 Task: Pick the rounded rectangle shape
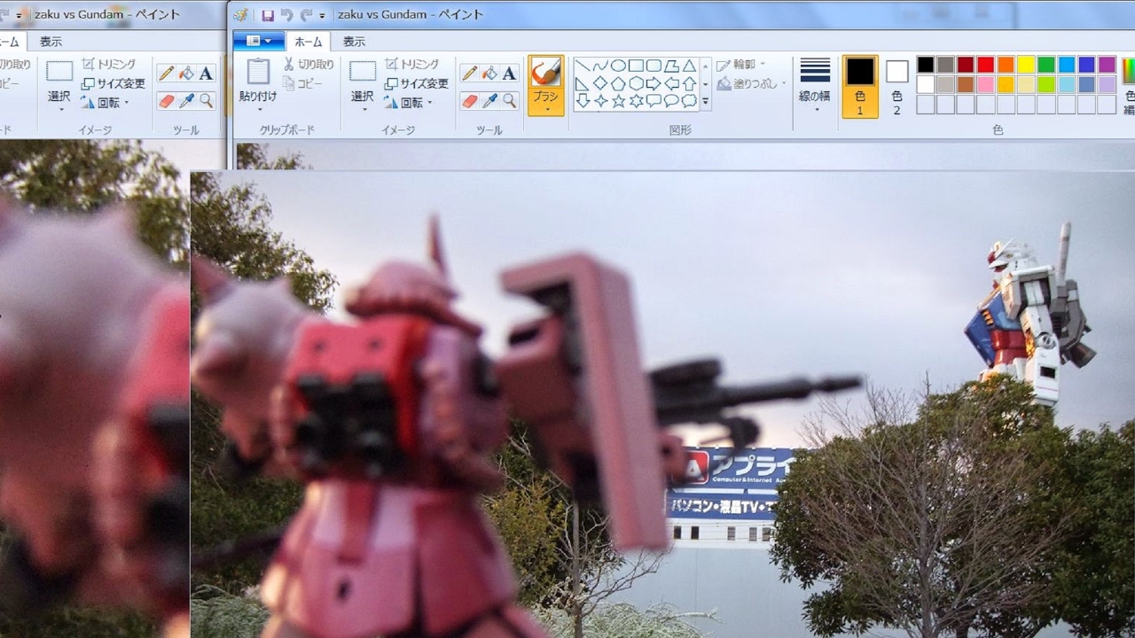coord(654,66)
